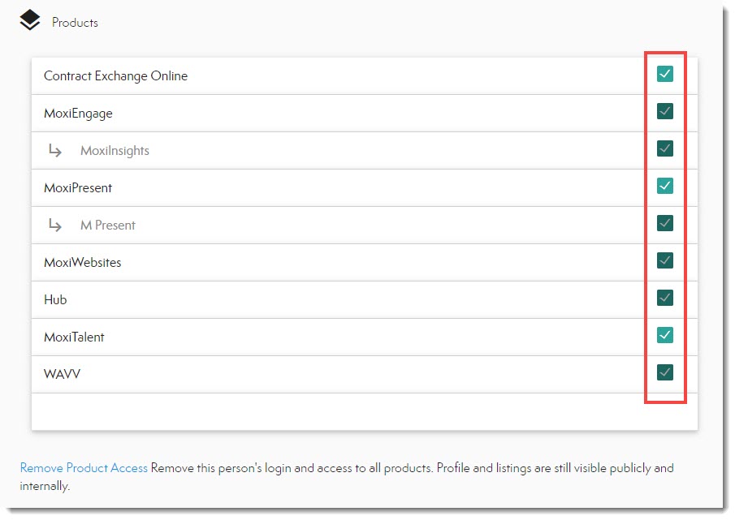735x520 pixels.
Task: Uncheck the WAVV checkbox
Action: pos(665,372)
